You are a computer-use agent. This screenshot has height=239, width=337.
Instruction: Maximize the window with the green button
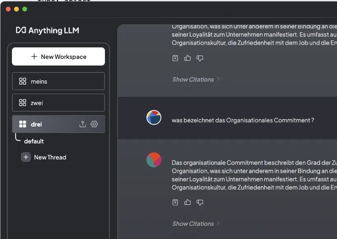[25, 9]
